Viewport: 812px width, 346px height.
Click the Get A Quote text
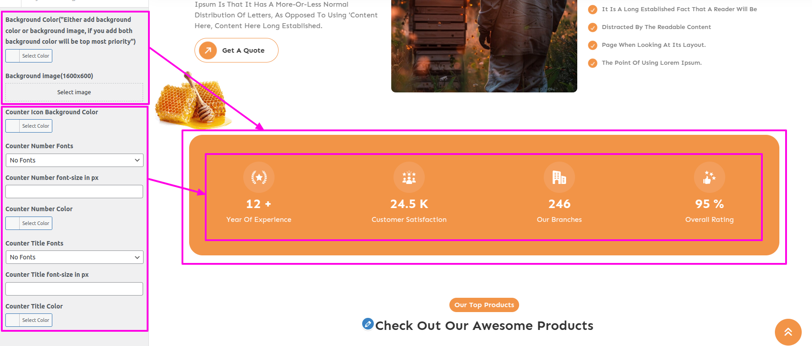pyautogui.click(x=243, y=50)
